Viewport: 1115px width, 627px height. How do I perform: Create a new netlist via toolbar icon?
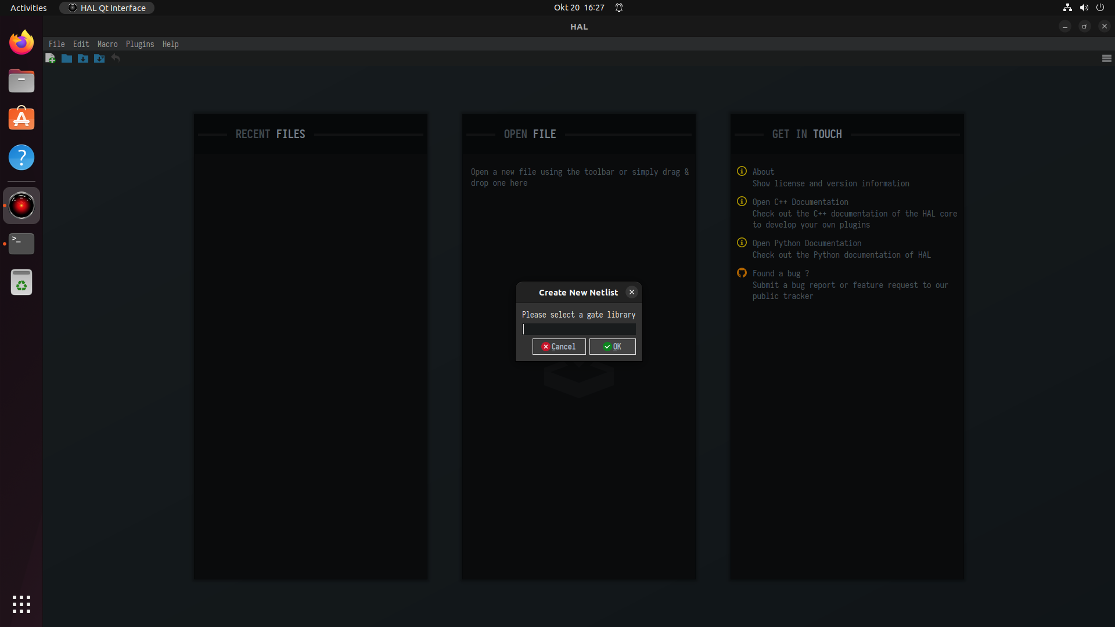(50, 58)
